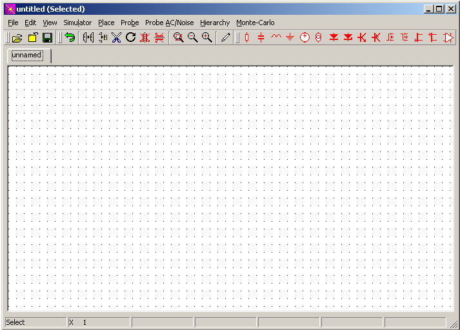460x330 pixels.
Task: Cut selection with the scissors icon
Action: 117,38
